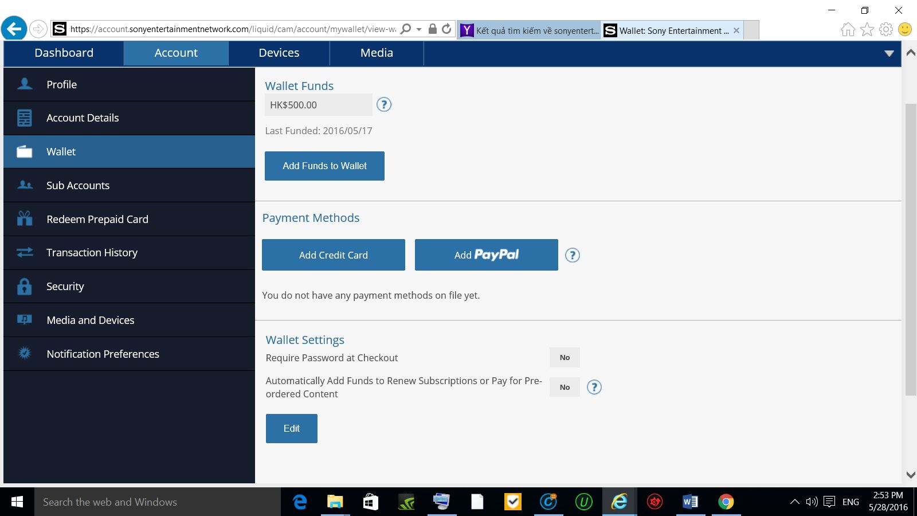Click the Add Credit Card button
This screenshot has width=917, height=516.
point(333,255)
